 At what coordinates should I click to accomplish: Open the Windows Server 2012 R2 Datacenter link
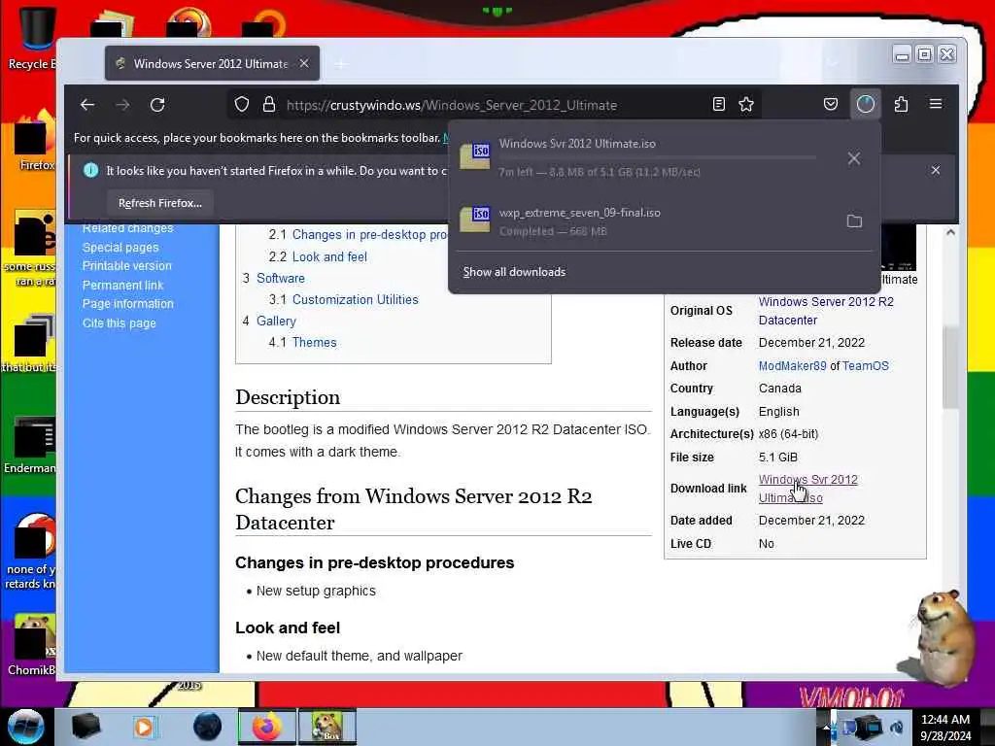826,311
